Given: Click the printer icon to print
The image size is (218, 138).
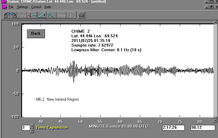Looking at the screenshot, I should point(82,15).
